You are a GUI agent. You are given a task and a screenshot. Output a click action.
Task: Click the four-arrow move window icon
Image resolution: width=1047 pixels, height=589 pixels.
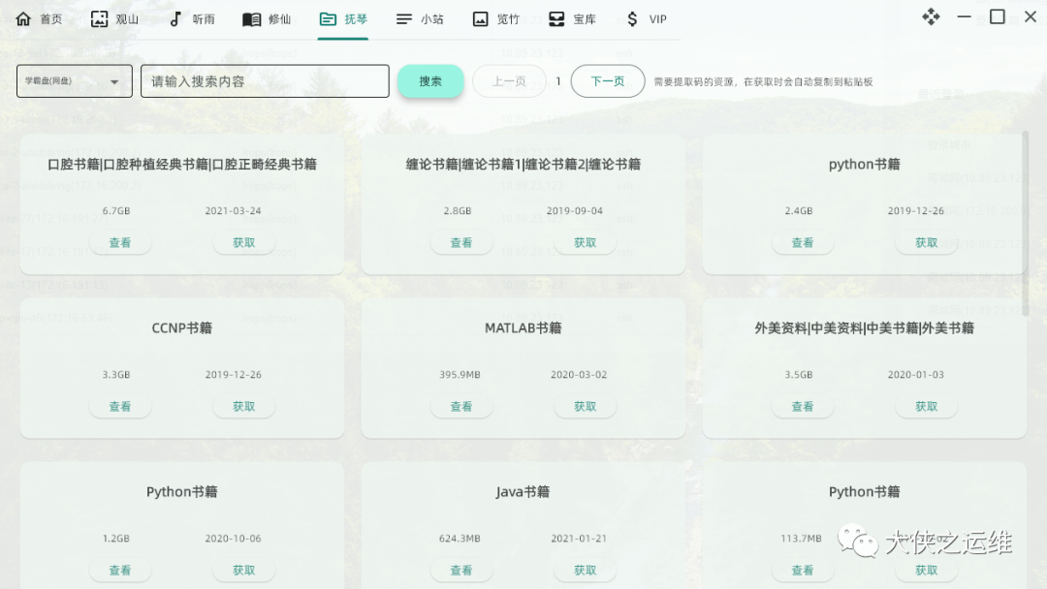pos(931,16)
